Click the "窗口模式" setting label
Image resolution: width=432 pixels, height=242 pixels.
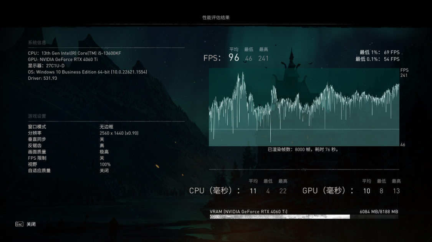(37, 127)
